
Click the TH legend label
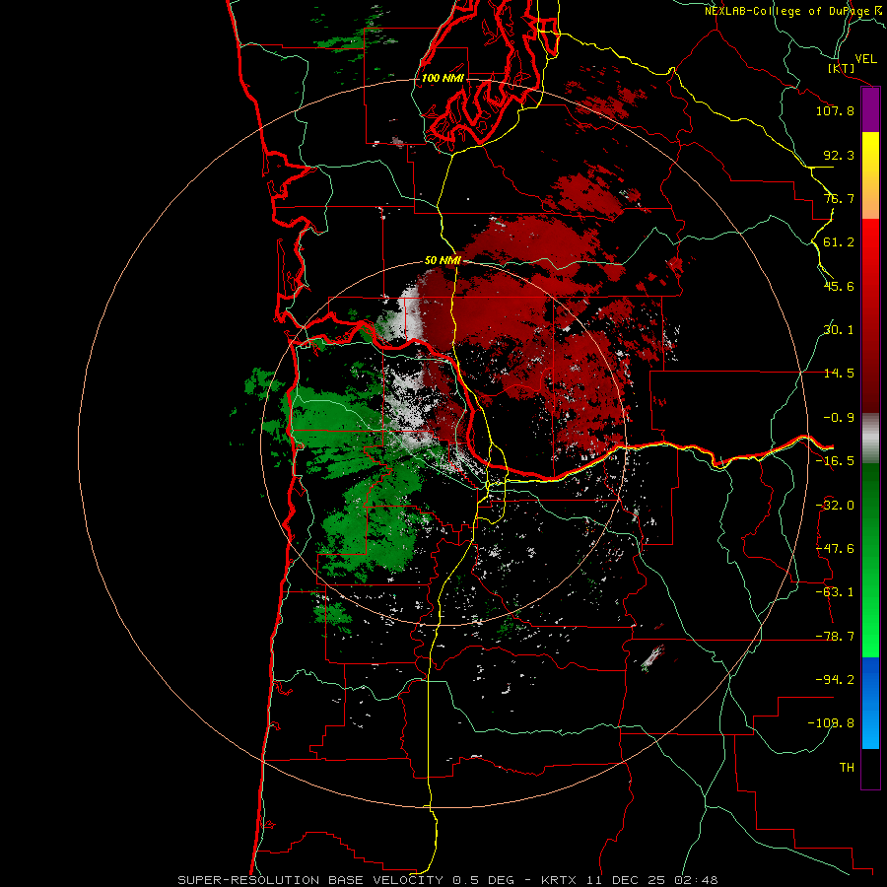coord(847,768)
